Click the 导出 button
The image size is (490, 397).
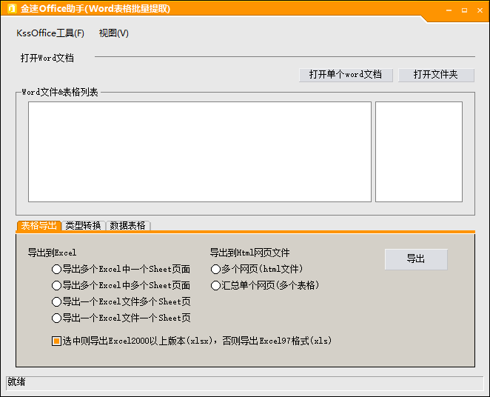click(416, 259)
